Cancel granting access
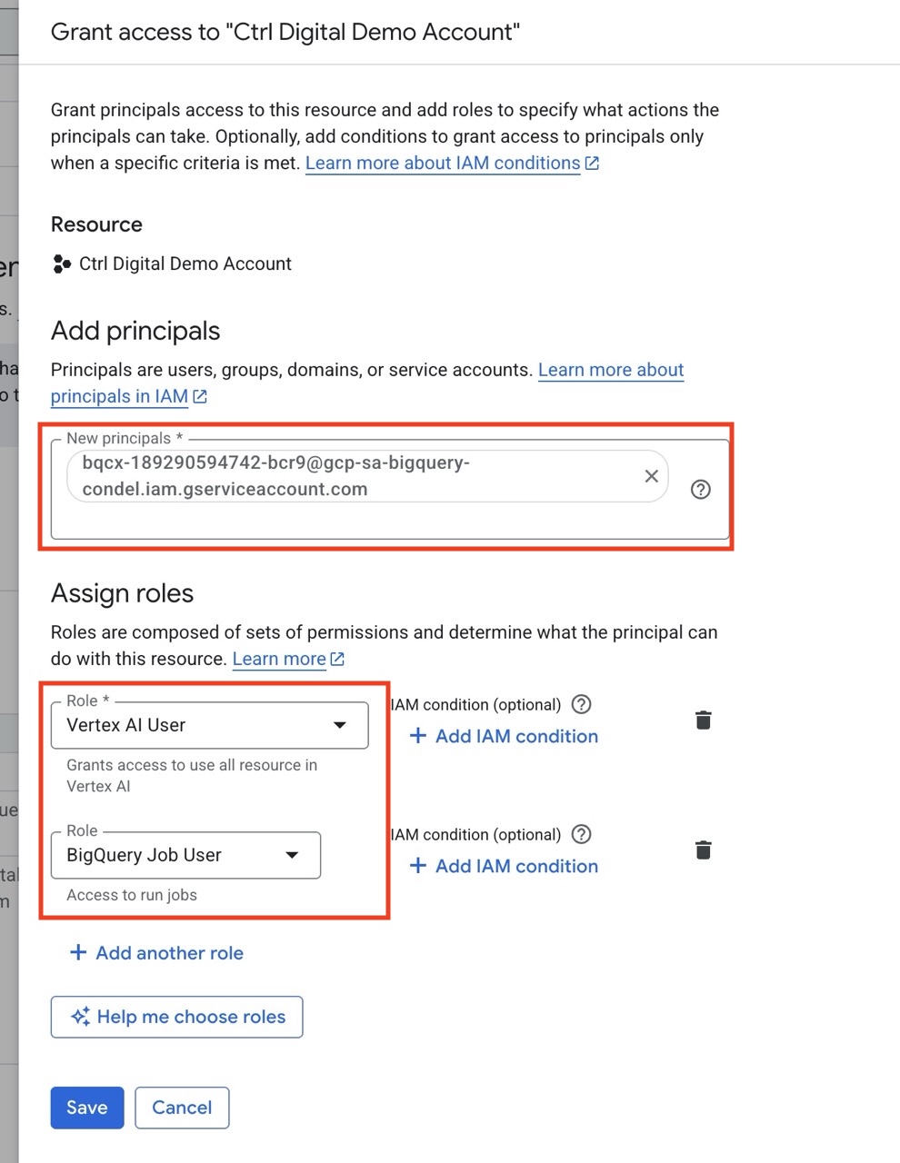The height and width of the screenshot is (1163, 900). pyautogui.click(x=182, y=1108)
